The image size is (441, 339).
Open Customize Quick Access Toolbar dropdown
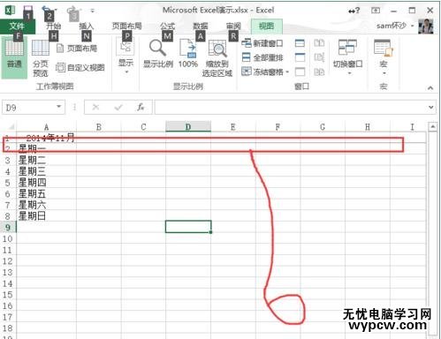[92, 11]
